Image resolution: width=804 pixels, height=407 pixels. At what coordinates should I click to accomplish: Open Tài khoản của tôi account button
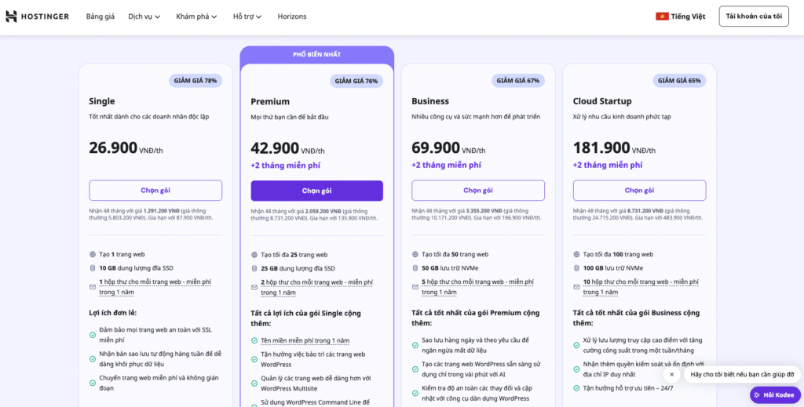tap(753, 16)
